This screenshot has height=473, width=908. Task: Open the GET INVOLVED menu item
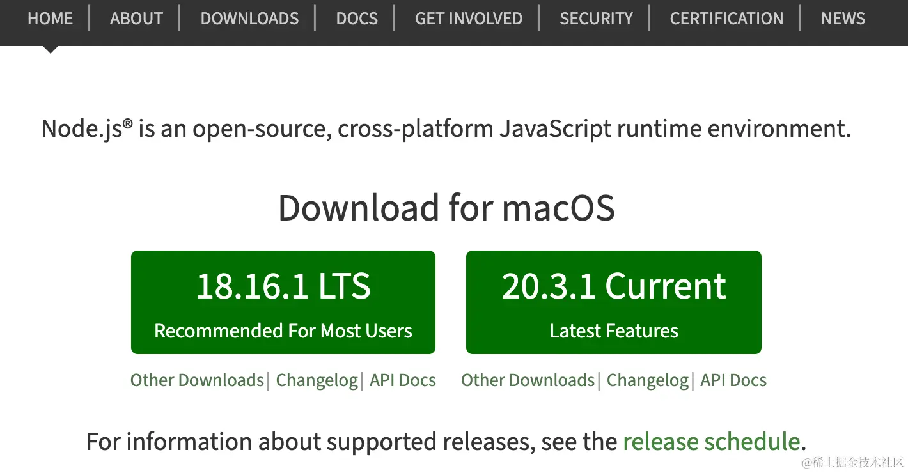[x=469, y=19]
